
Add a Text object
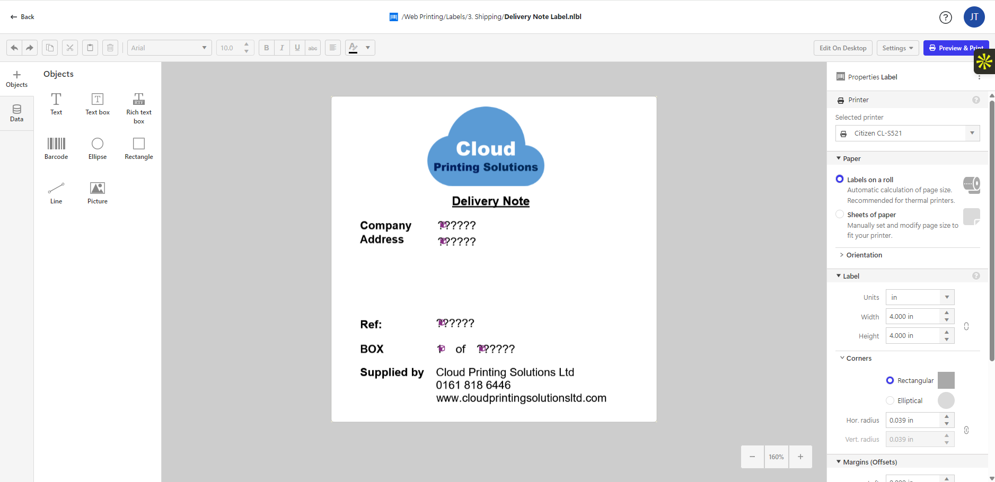(56, 104)
